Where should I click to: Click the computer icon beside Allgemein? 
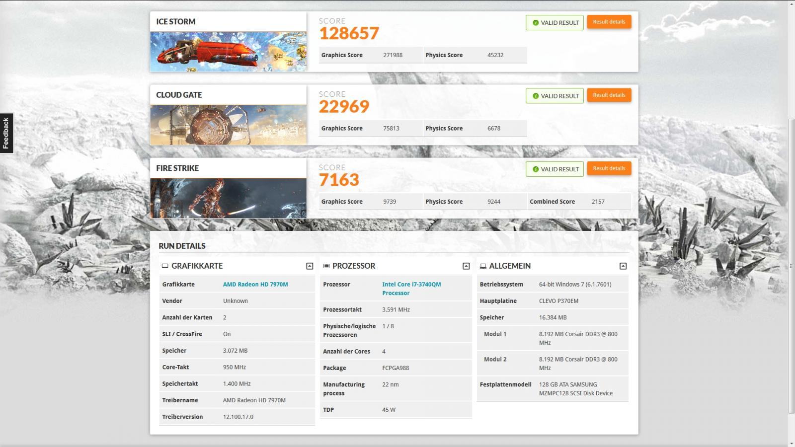tap(483, 266)
